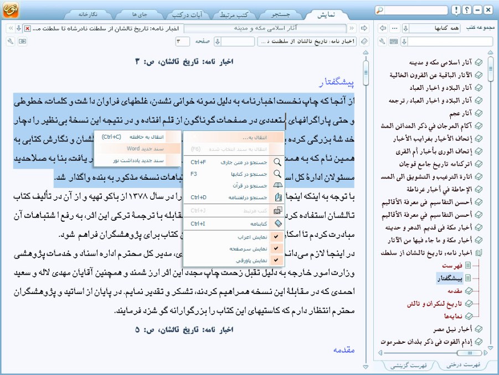Image resolution: width=499 pixels, height=375 pixels.
Task: Switch to the نمایش tab
Action: click(x=326, y=14)
